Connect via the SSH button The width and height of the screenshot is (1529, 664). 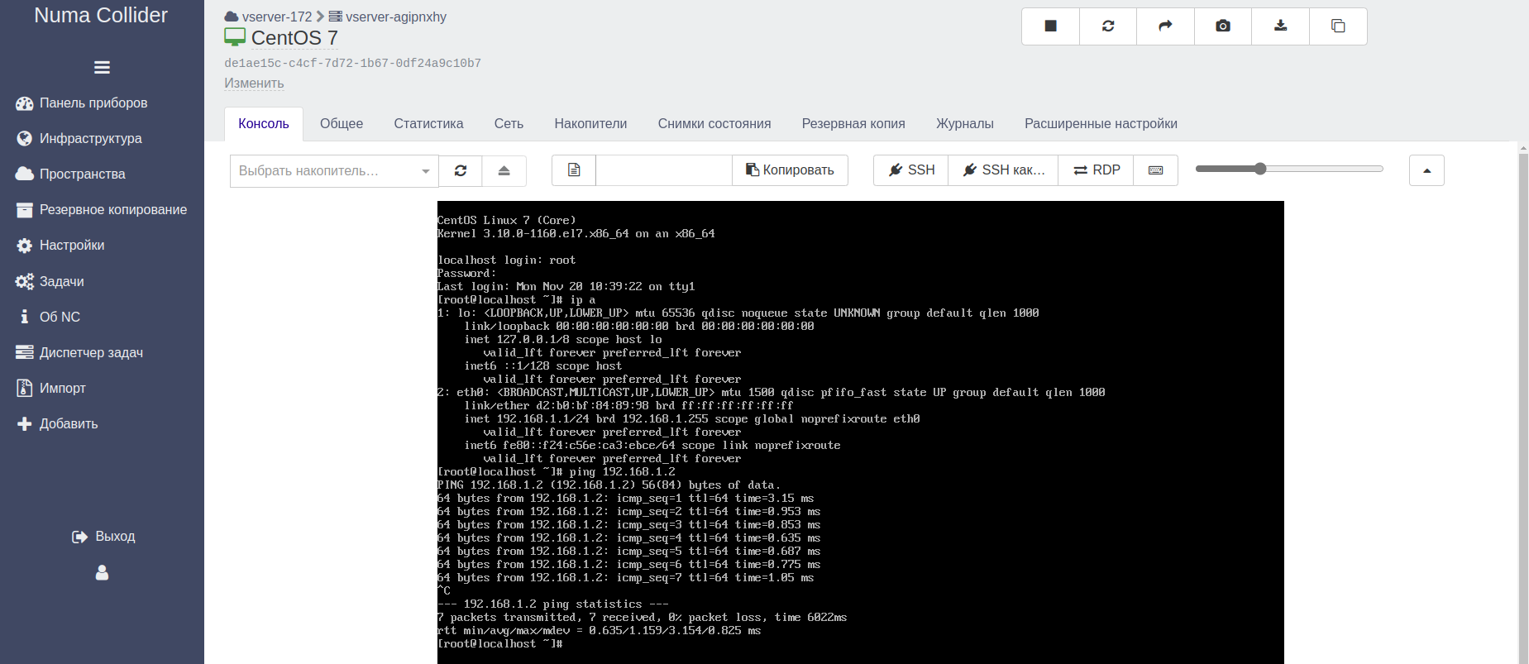click(x=911, y=170)
